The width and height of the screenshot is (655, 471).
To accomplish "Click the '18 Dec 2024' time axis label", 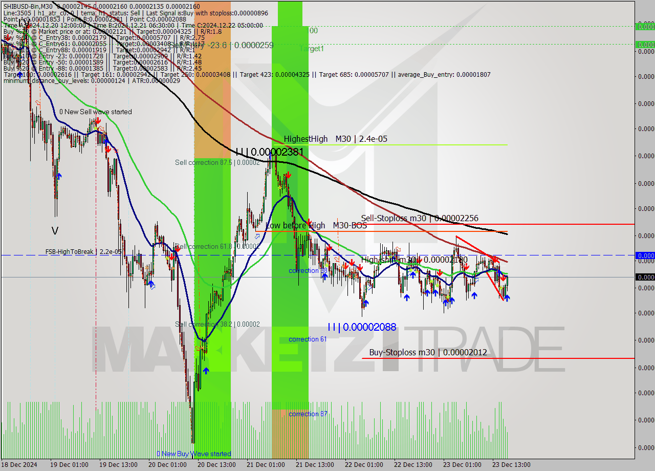I will click(x=19, y=465).
